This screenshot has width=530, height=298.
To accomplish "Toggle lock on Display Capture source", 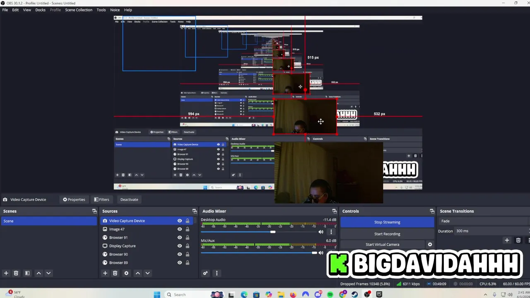I will click(188, 246).
